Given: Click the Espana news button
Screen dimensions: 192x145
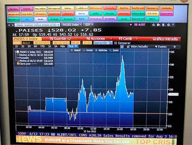Looking at the screenshot, I should point(167,14).
